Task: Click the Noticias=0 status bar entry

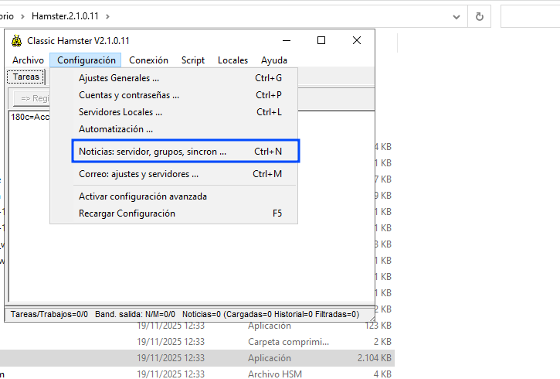Action: point(270,314)
